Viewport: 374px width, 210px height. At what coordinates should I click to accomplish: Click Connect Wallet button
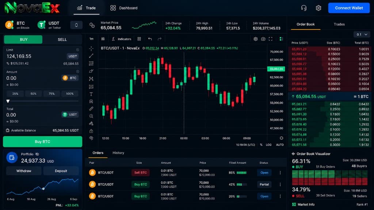(349, 8)
